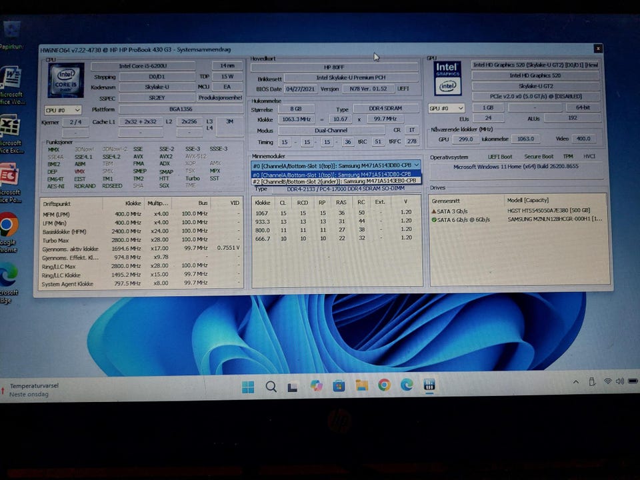640x480 pixels.
Task: Open File Explorer from taskbar
Action: click(x=361, y=385)
